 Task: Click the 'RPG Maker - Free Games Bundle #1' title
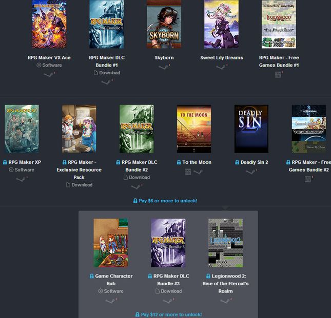[279, 61]
